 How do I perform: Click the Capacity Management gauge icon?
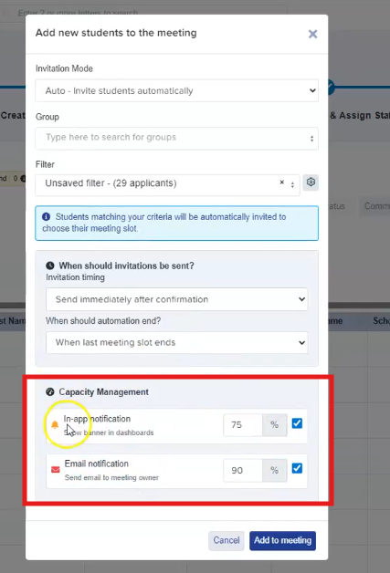[50, 391]
